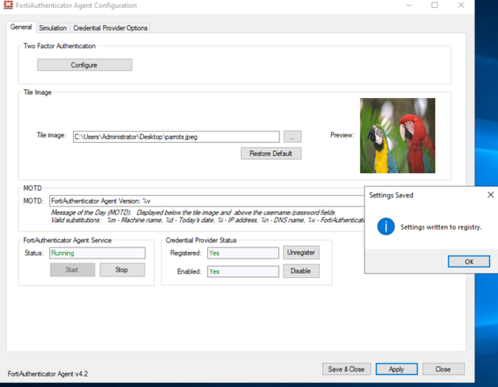
Task: Click the Enabled Yes field
Action: (243, 271)
